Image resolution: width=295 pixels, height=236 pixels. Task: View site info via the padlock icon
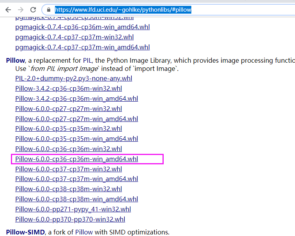click(x=49, y=10)
